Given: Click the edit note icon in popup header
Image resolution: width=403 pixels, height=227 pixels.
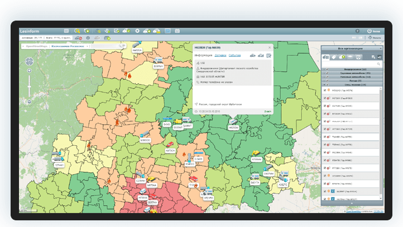Looking at the screenshot, I should click(268, 56).
